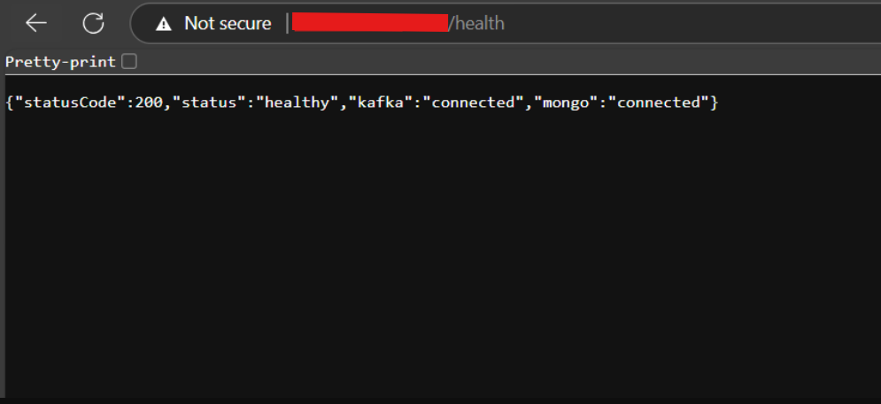Click the redacted host in the URL
The height and width of the screenshot is (404, 881).
click(369, 23)
